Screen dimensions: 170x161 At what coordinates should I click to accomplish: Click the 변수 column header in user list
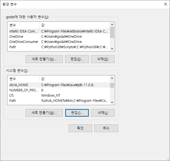(x=23, y=25)
